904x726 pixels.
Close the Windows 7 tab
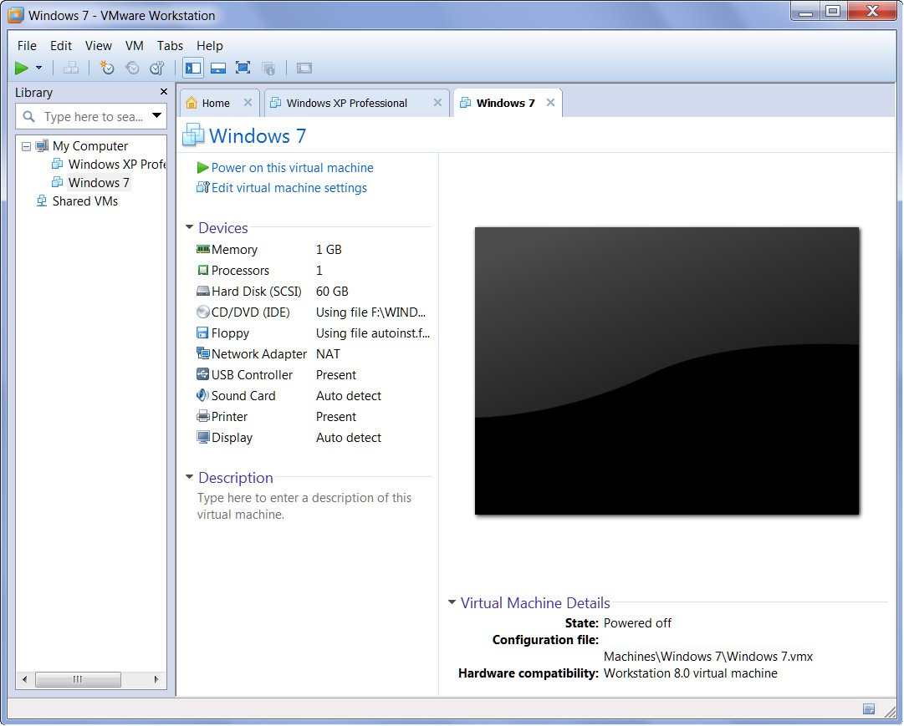(550, 103)
